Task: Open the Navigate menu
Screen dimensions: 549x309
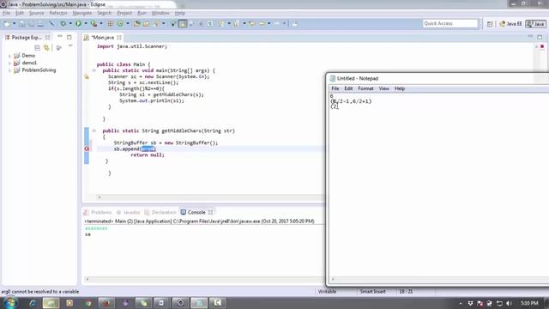Action: pyautogui.click(x=82, y=13)
